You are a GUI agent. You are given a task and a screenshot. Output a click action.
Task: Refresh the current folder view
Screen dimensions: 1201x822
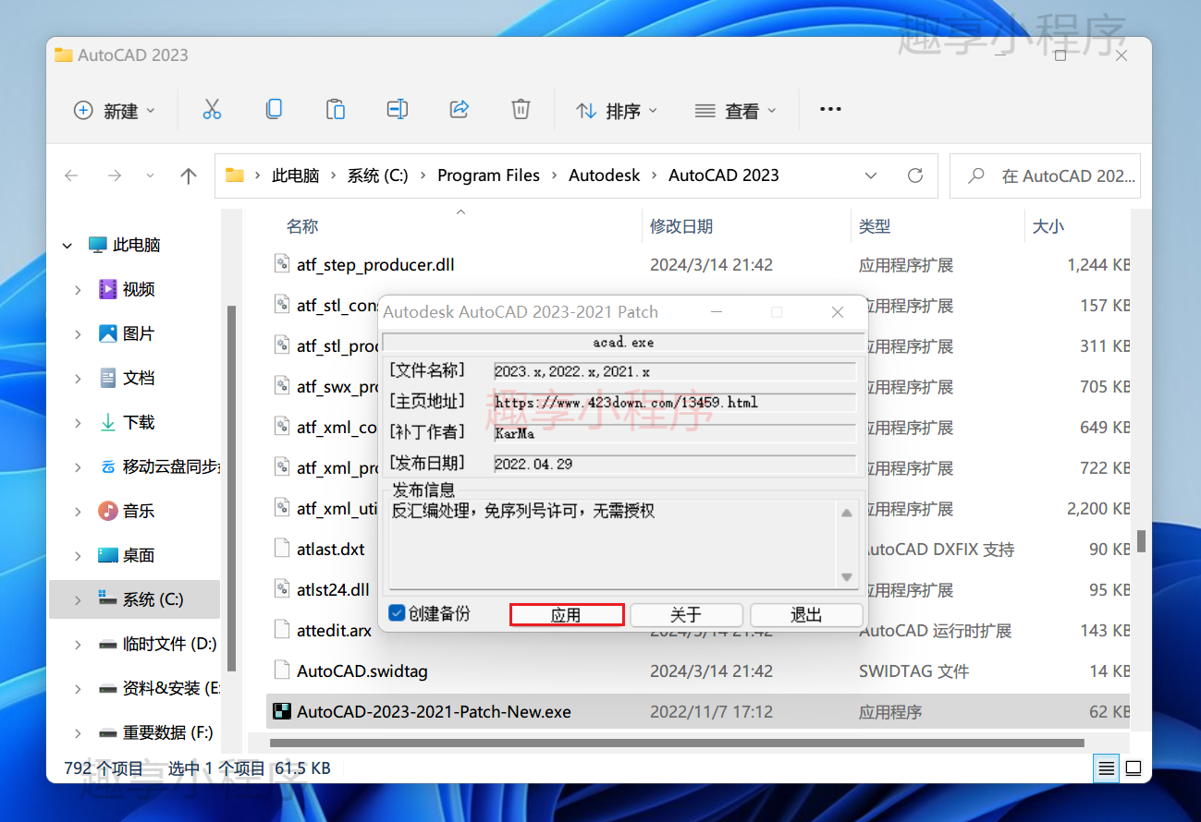915,175
